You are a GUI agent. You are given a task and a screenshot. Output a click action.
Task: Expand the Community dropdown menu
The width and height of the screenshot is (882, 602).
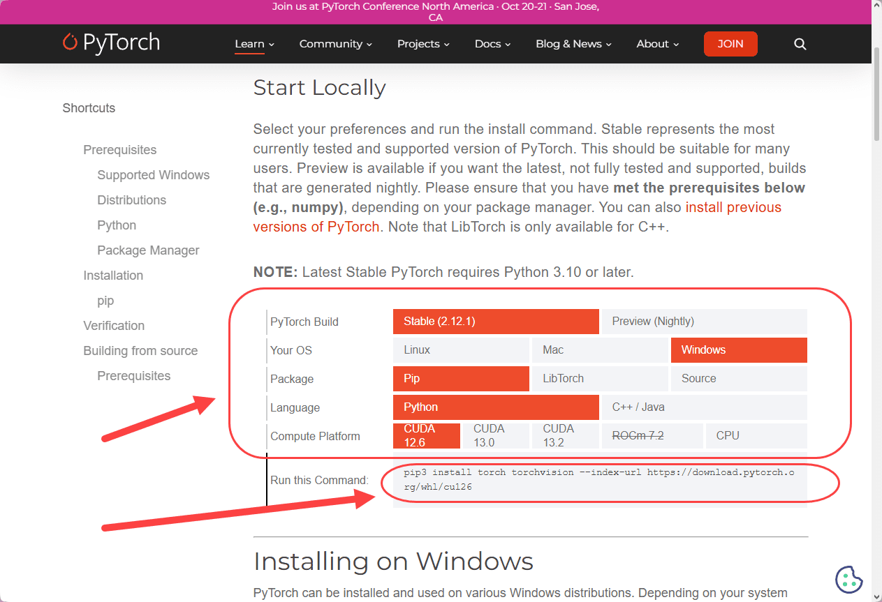coord(336,44)
